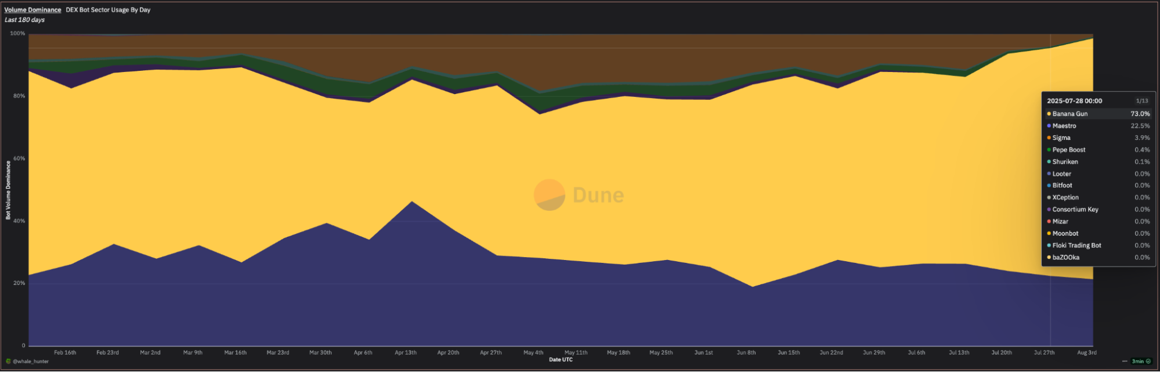This screenshot has width=1160, height=372.
Task: Click the 100% y-axis label
Action: [x=17, y=34]
